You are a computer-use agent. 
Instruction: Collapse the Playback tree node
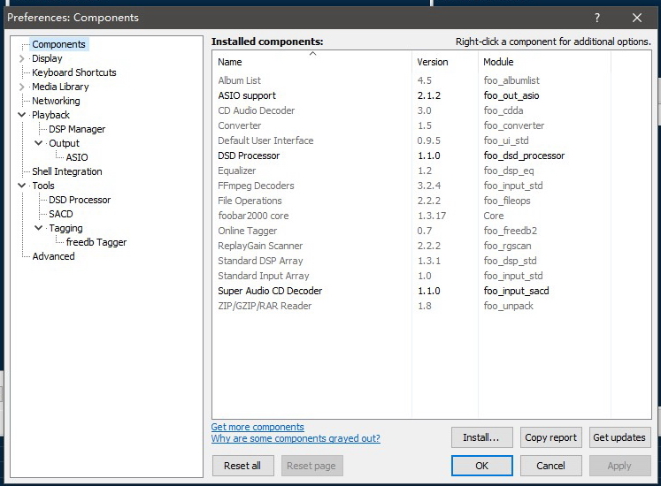[22, 115]
